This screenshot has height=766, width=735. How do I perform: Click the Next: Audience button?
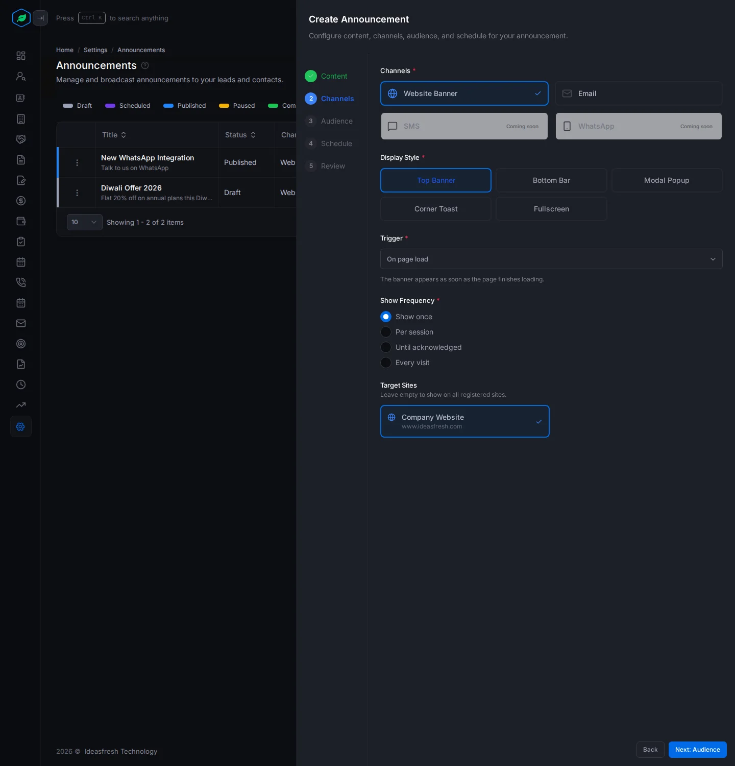(697, 750)
